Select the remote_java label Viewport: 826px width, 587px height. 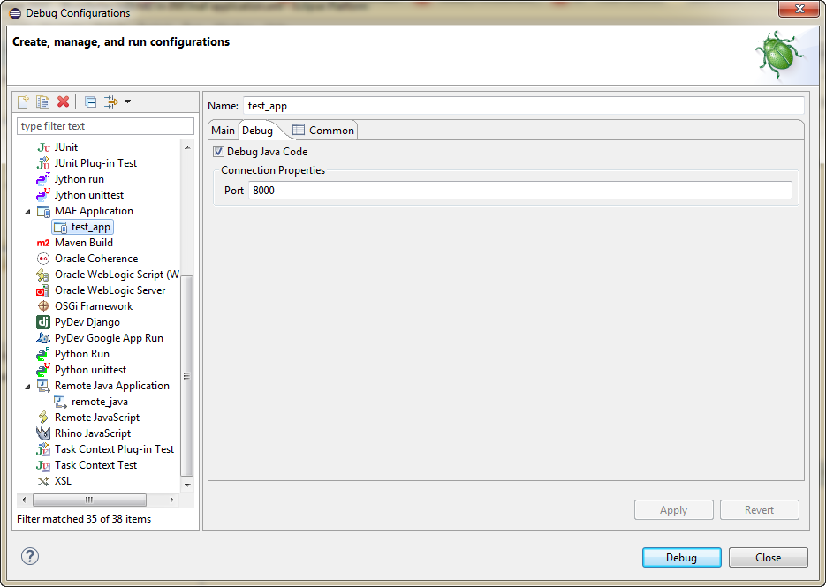[100, 402]
